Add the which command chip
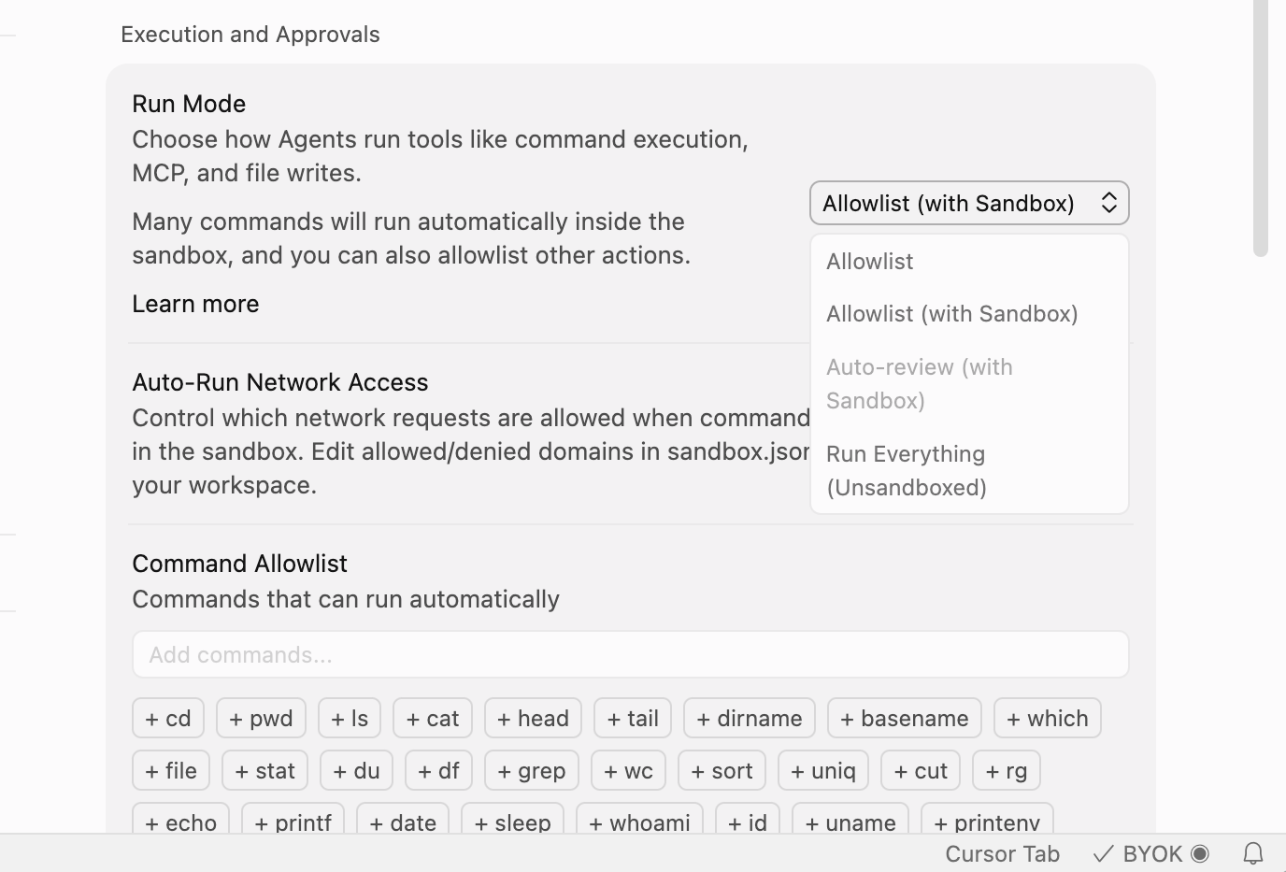 (1048, 718)
